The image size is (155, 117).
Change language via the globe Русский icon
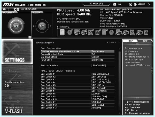[135, 4]
